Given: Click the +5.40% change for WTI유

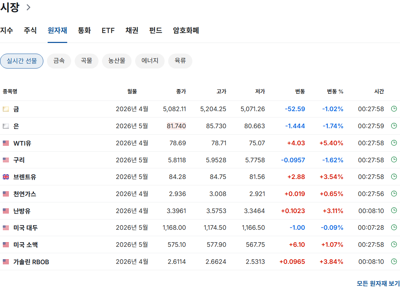Looking at the screenshot, I should [x=331, y=143].
